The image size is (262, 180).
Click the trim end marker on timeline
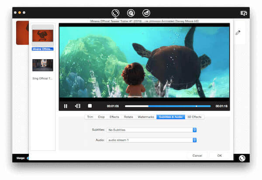coord(196,106)
